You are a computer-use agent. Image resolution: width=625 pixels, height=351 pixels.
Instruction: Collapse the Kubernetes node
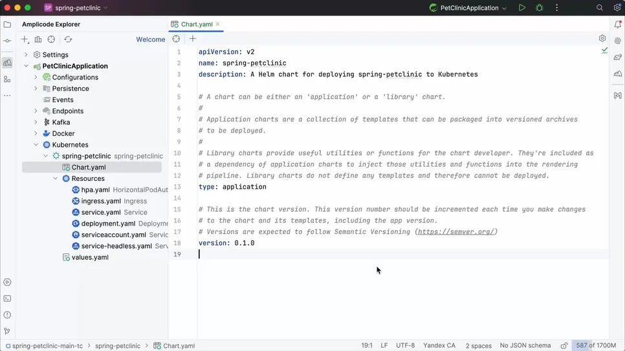click(36, 145)
